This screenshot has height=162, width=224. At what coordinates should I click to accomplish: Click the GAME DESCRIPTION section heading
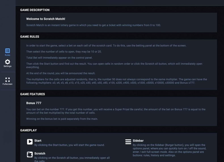(35, 10)
